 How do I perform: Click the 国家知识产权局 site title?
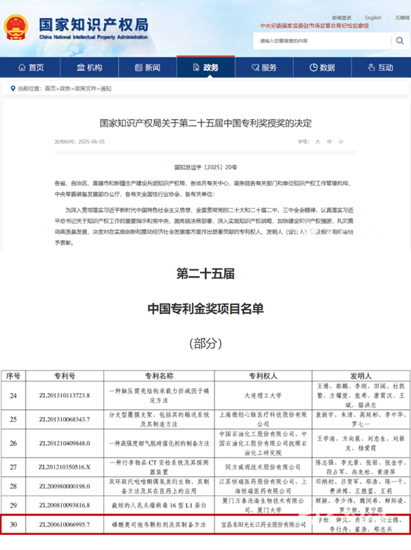(x=94, y=25)
